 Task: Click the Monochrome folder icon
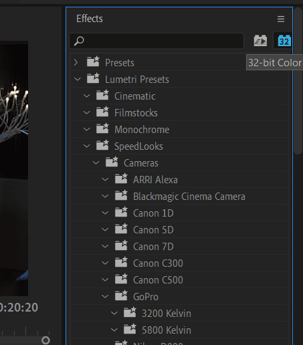point(102,128)
